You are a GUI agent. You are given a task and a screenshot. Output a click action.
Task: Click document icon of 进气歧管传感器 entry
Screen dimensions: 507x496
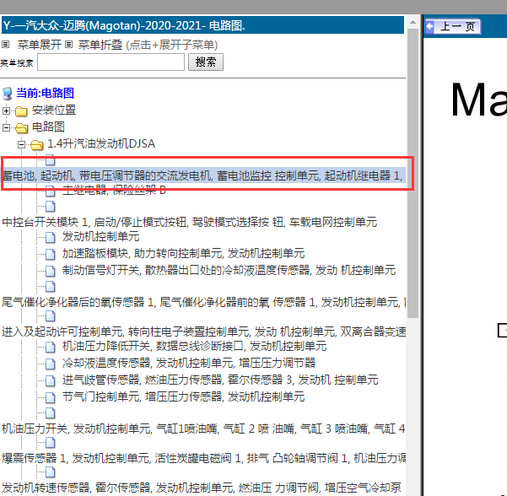click(x=50, y=381)
